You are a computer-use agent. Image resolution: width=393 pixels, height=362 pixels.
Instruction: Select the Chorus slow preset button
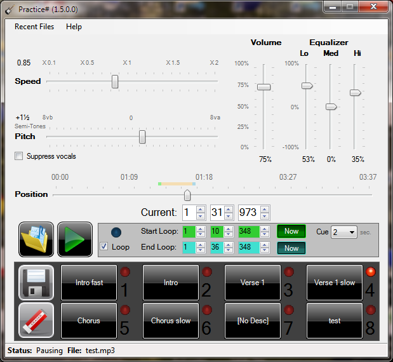click(171, 321)
